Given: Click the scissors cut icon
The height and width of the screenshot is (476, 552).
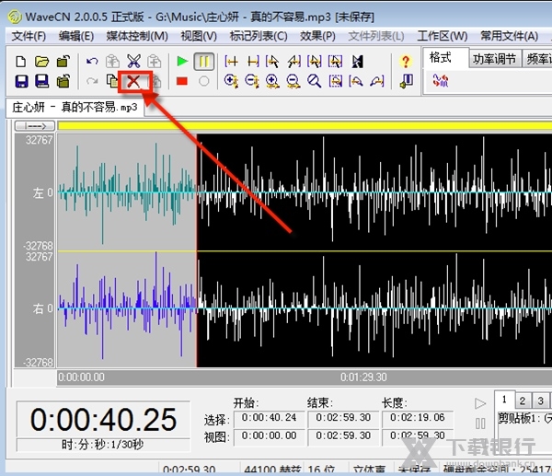Looking at the screenshot, I should click(x=134, y=61).
